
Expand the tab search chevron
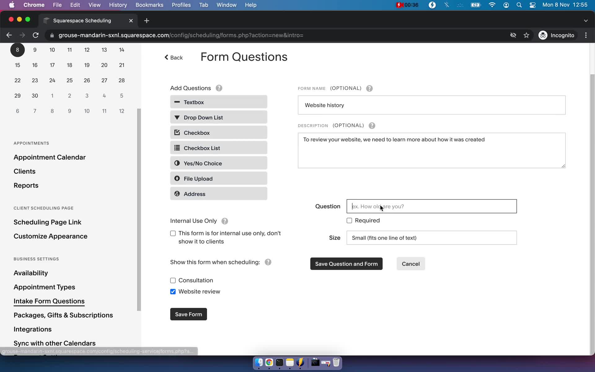(585, 20)
